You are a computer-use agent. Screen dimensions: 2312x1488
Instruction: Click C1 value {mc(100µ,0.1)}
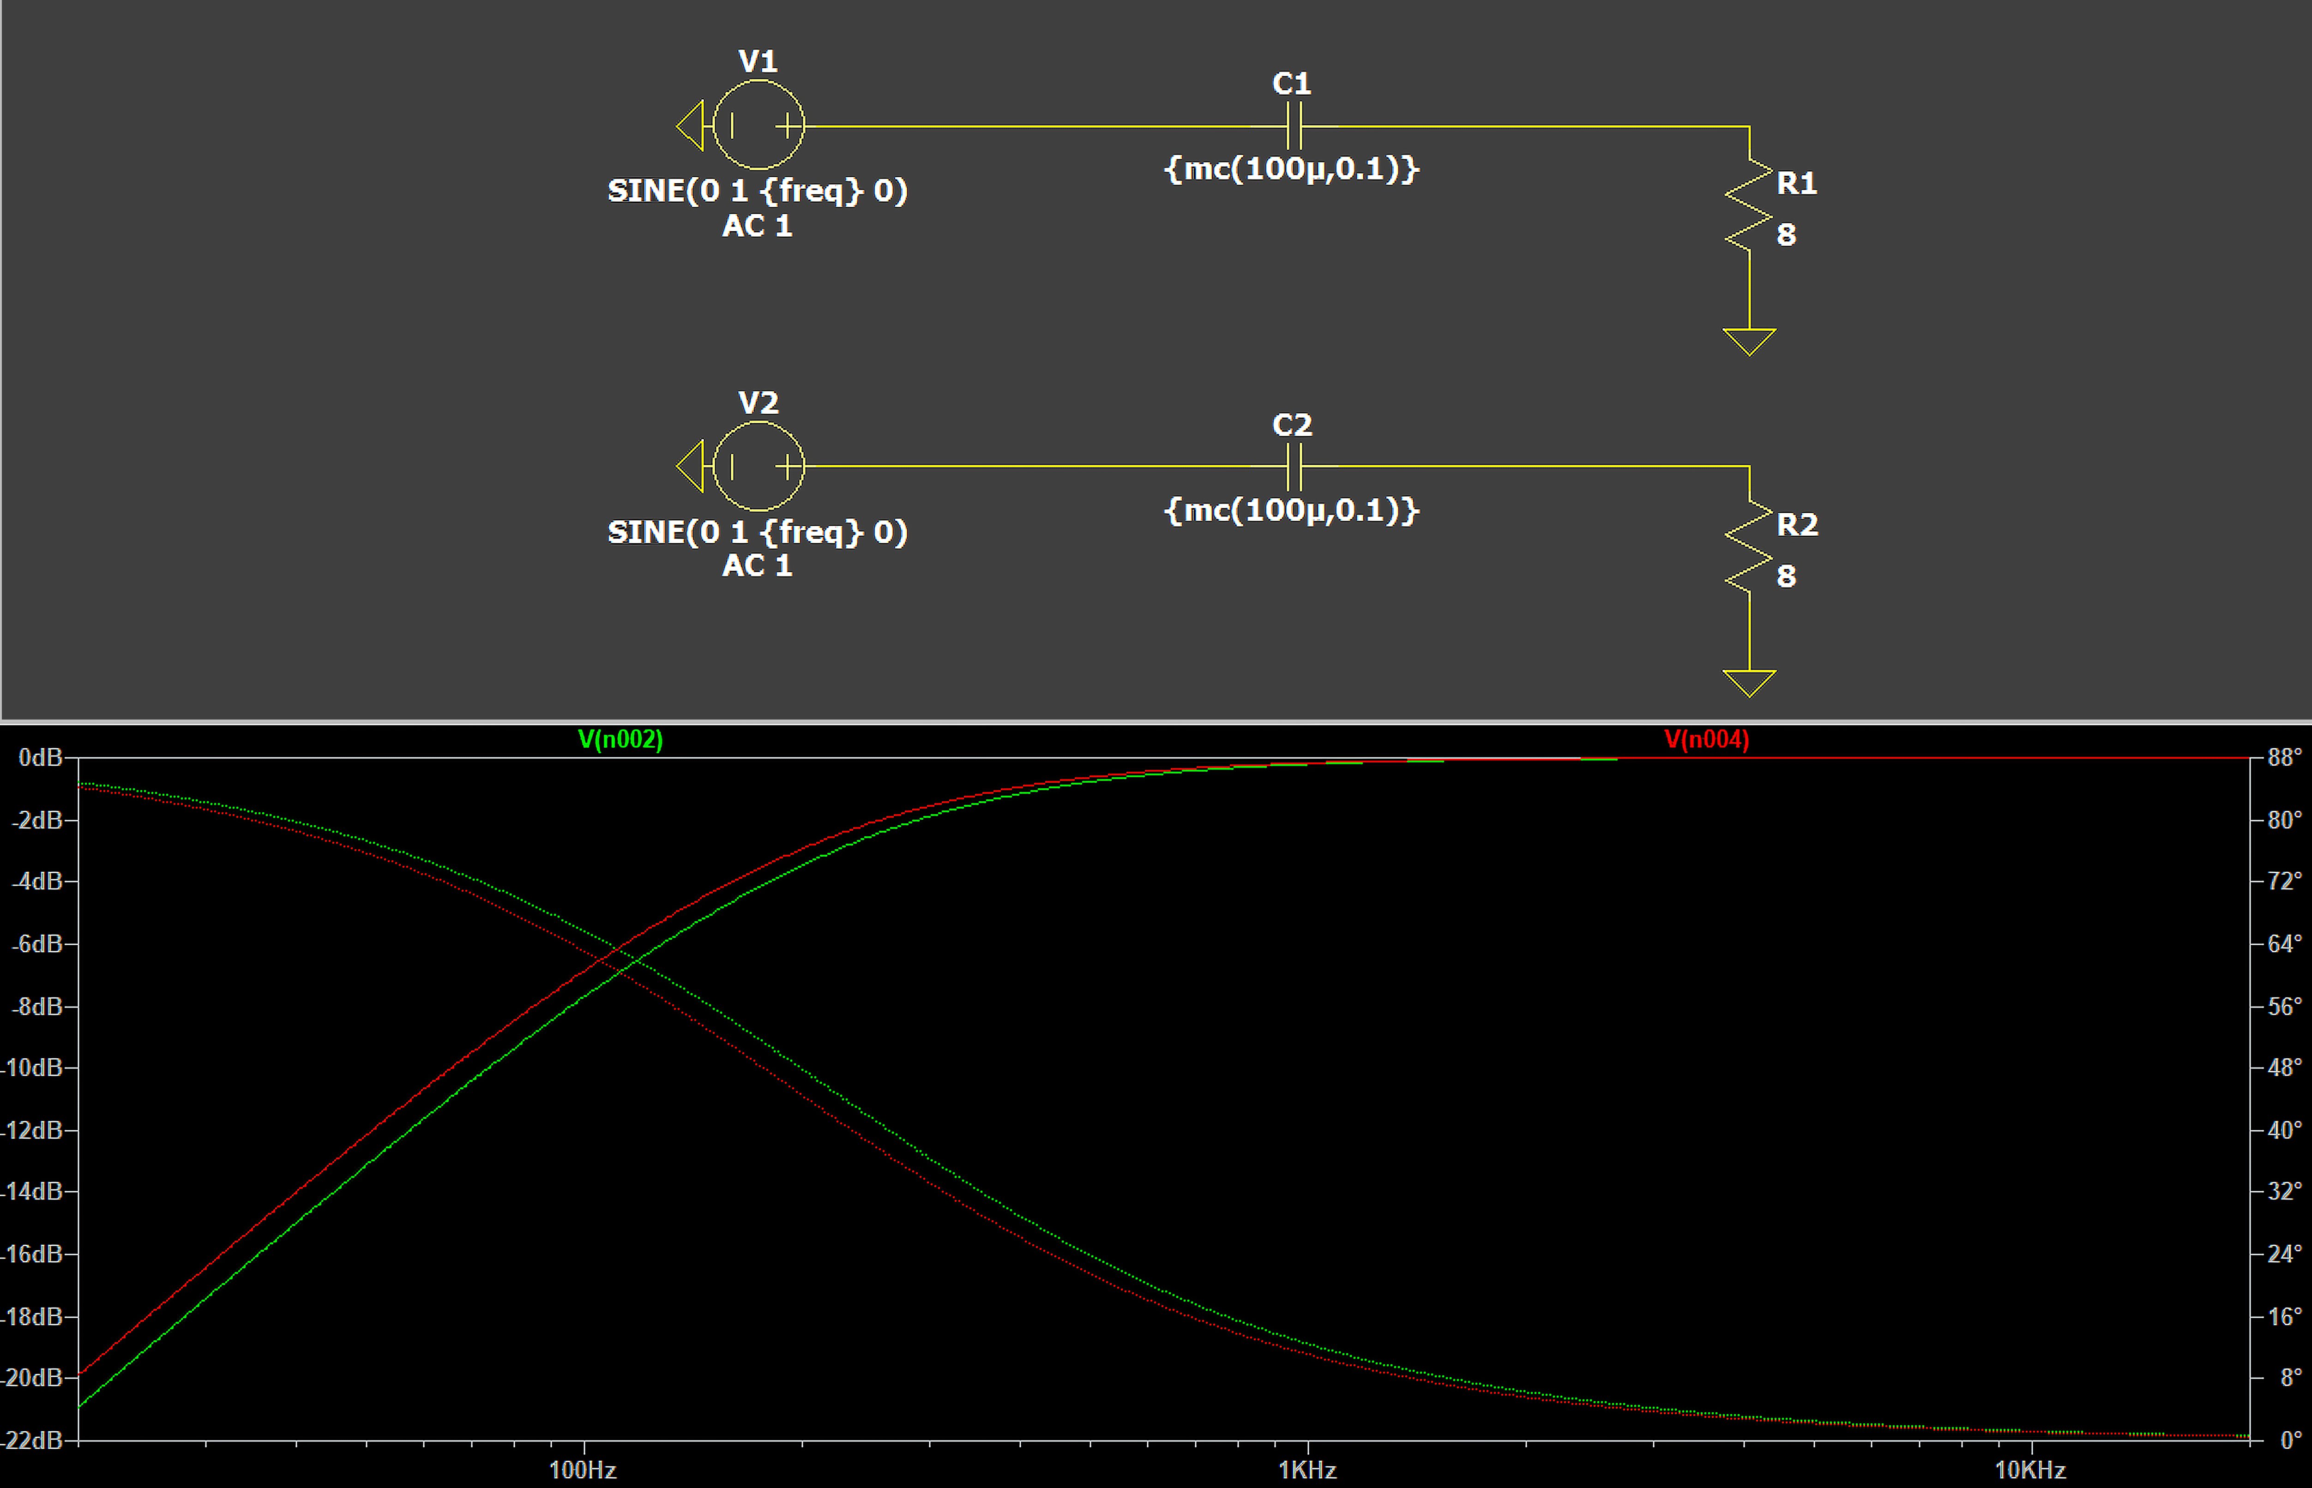(1292, 169)
